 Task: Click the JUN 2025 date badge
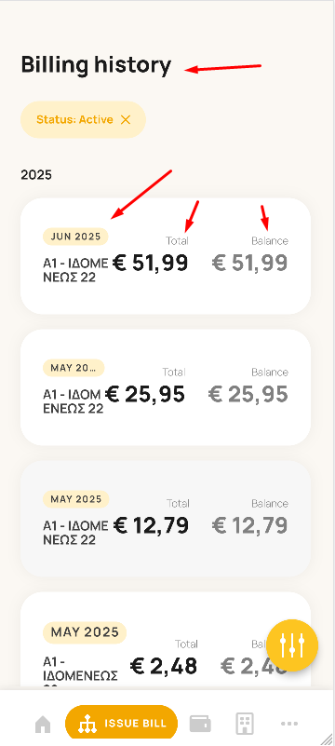coord(75,237)
